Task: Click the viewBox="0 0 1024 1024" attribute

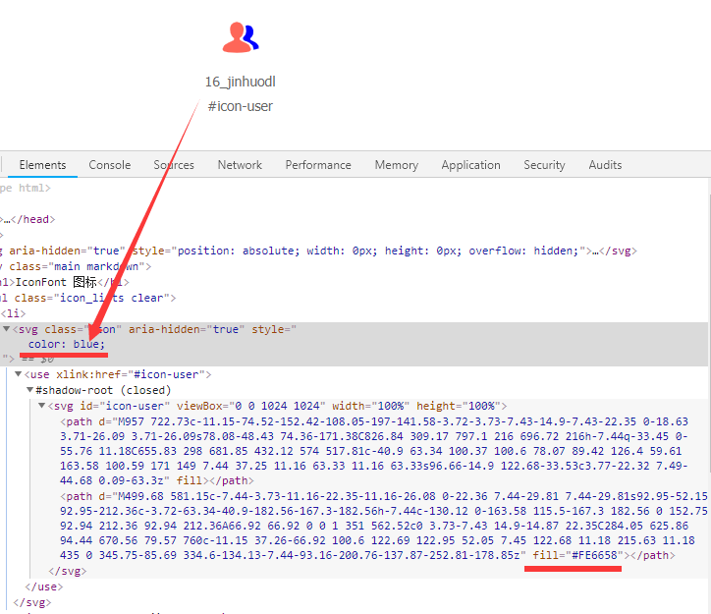Action: 250,406
